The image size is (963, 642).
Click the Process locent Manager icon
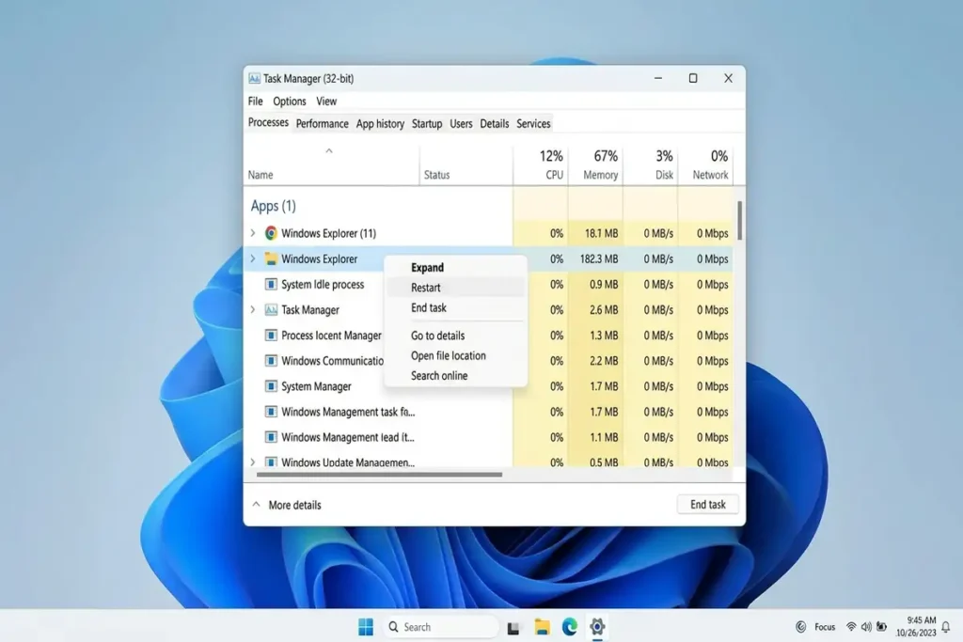pos(271,336)
